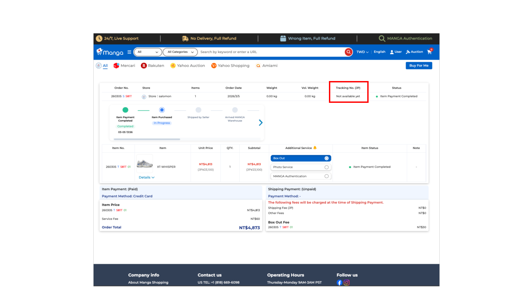
Task: Select the Photo Service radio option
Action: click(x=327, y=167)
